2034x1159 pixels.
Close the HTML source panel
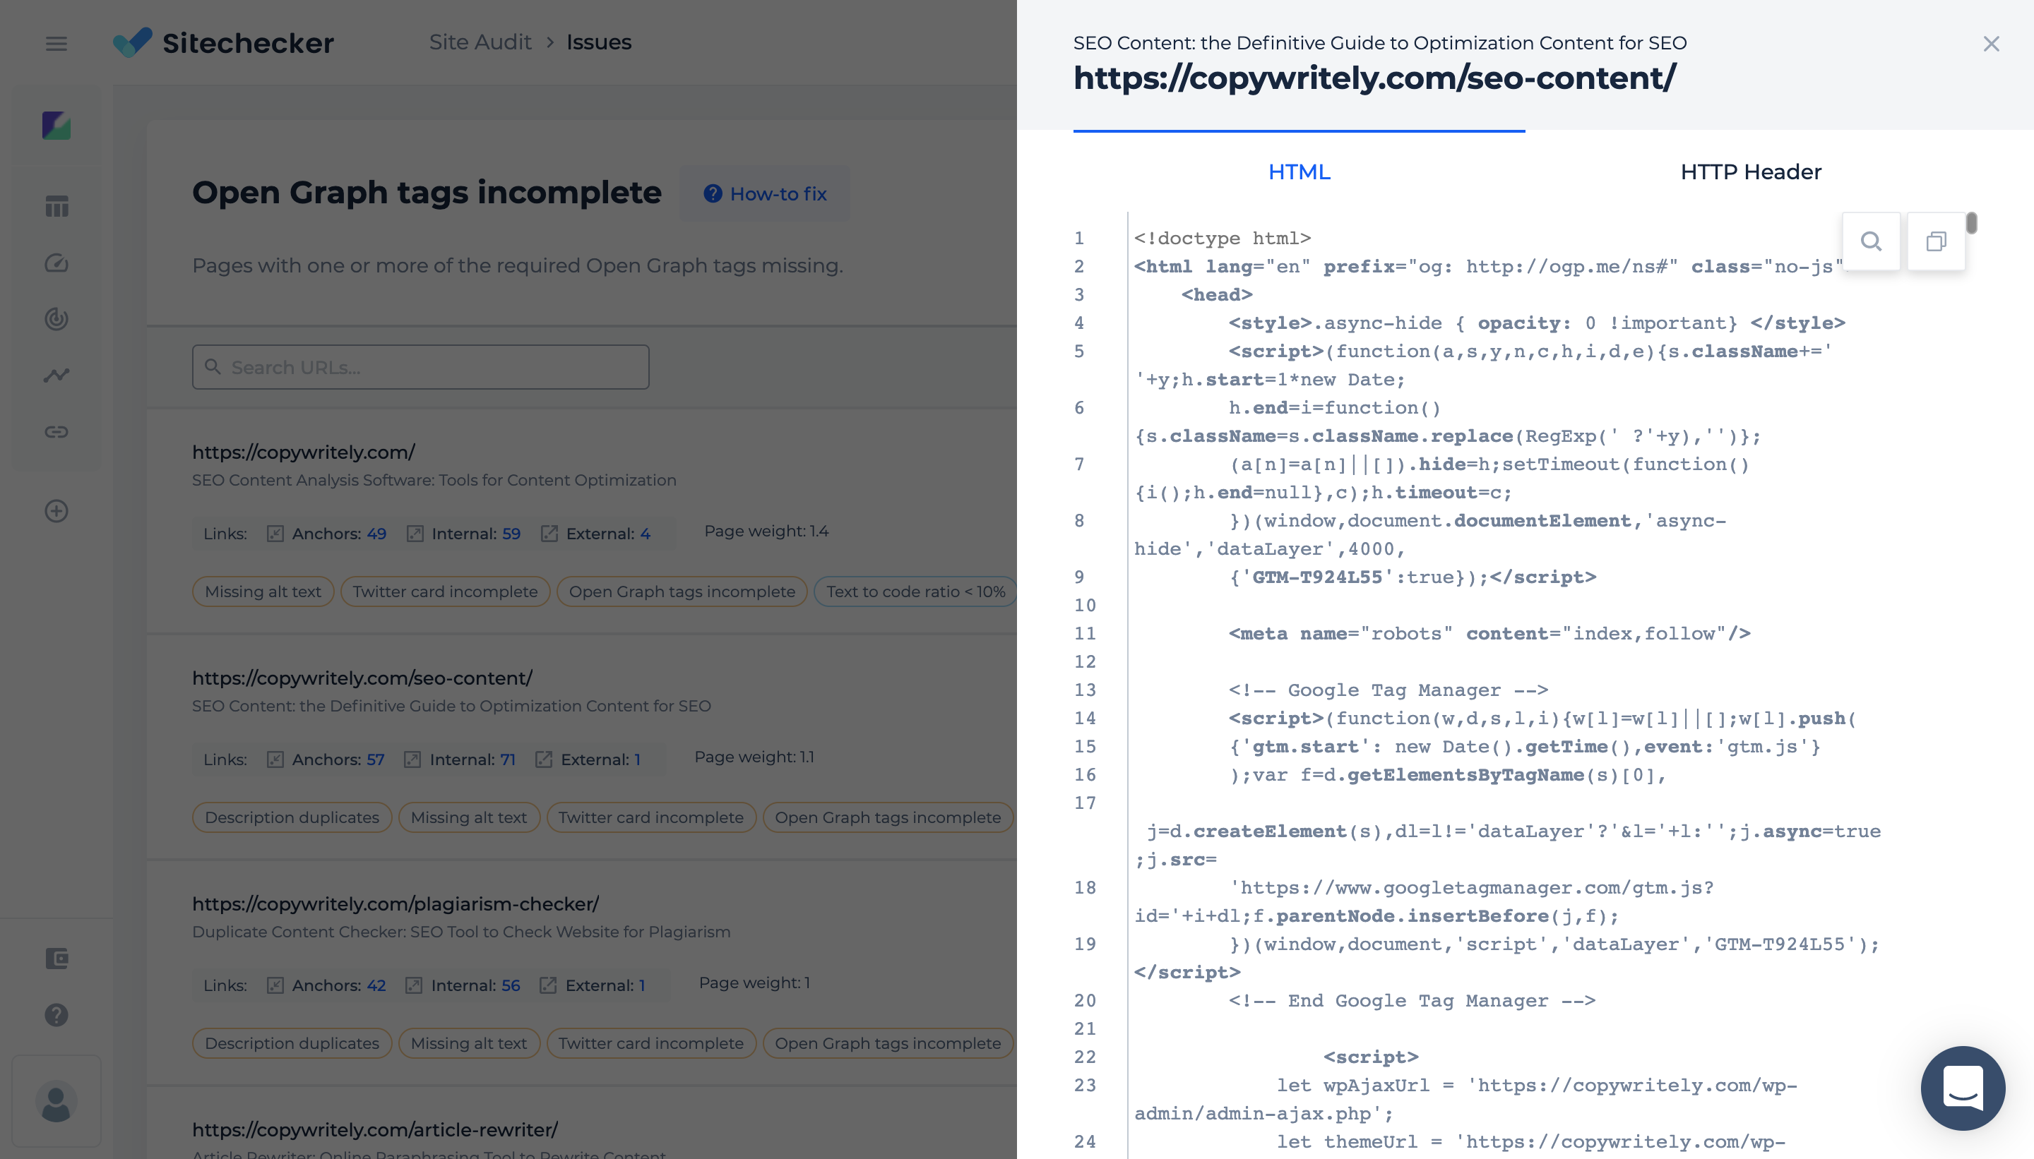pos(1991,44)
